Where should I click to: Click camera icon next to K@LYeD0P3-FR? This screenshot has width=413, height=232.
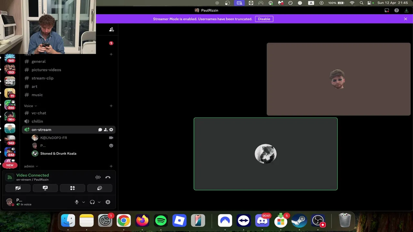[111, 138]
